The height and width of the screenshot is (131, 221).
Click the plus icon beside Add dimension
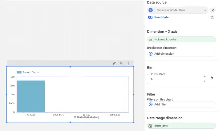click(x=151, y=54)
